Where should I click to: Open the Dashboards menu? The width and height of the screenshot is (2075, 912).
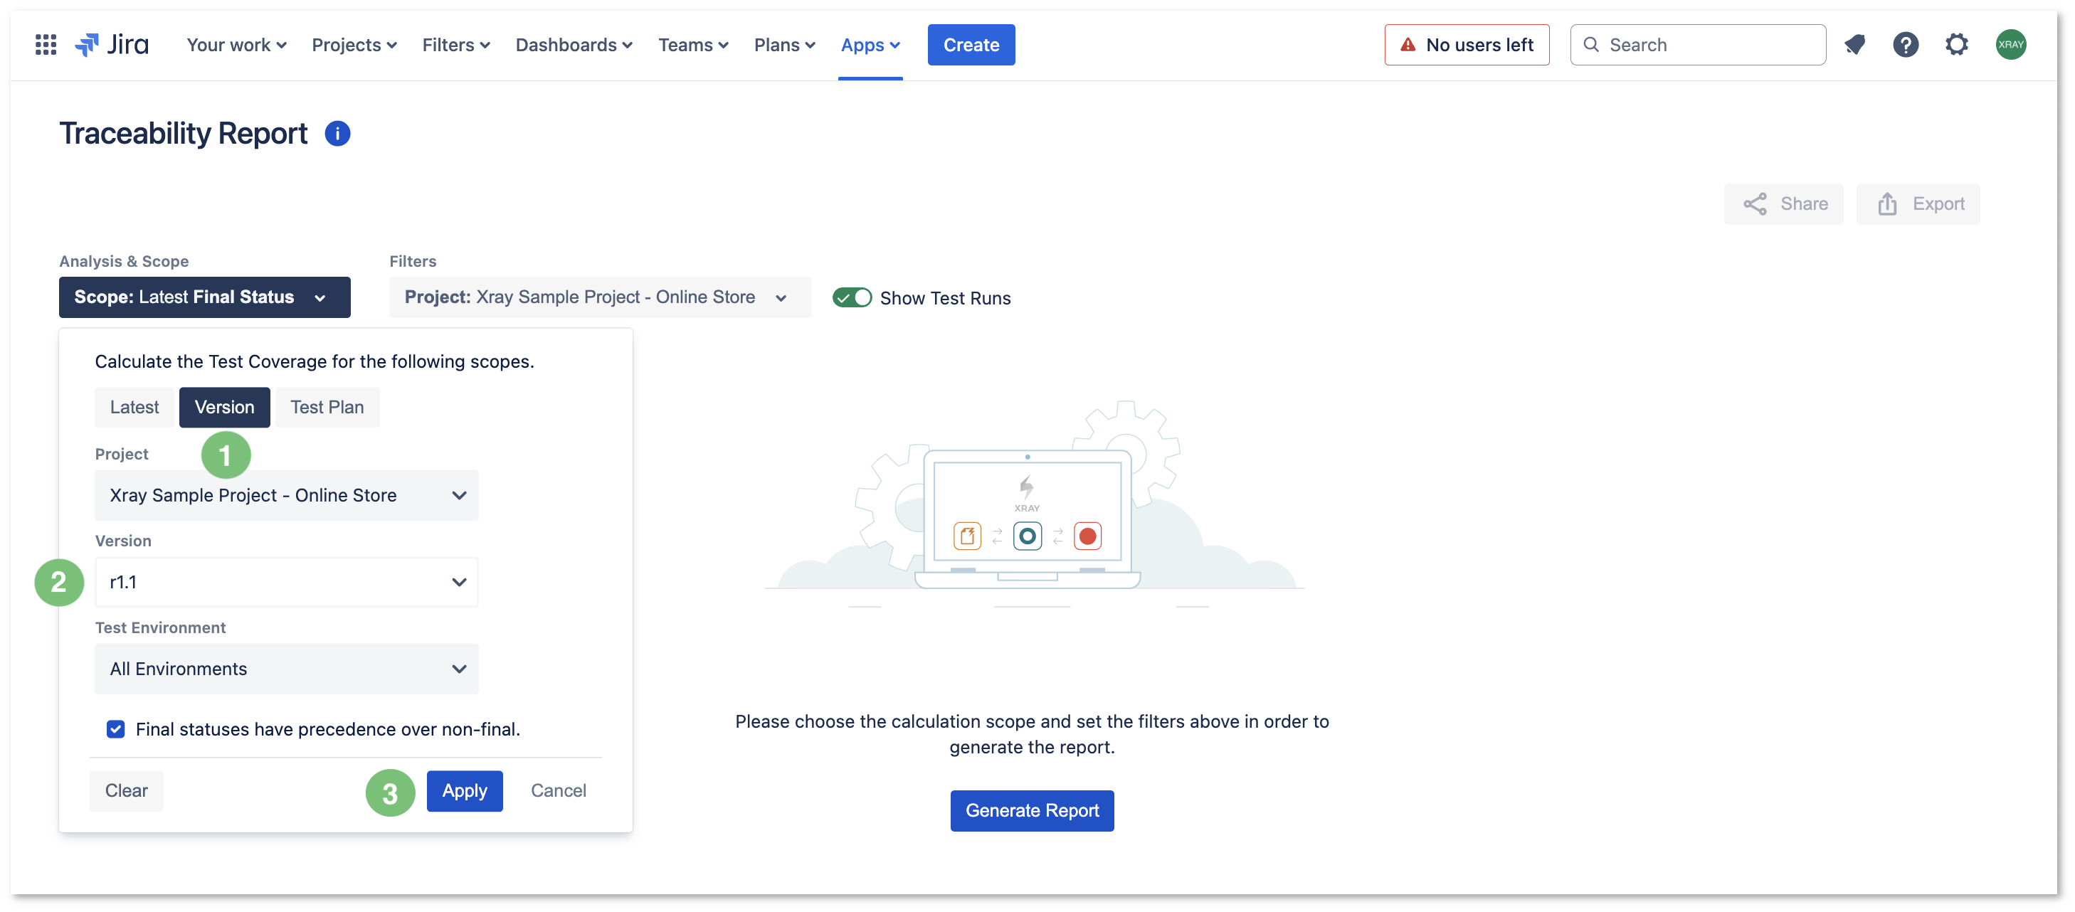[574, 45]
